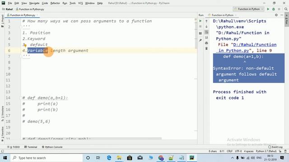Open PyCharm taskbar icon
Screen dimensions: 289x162
tap(191, 158)
